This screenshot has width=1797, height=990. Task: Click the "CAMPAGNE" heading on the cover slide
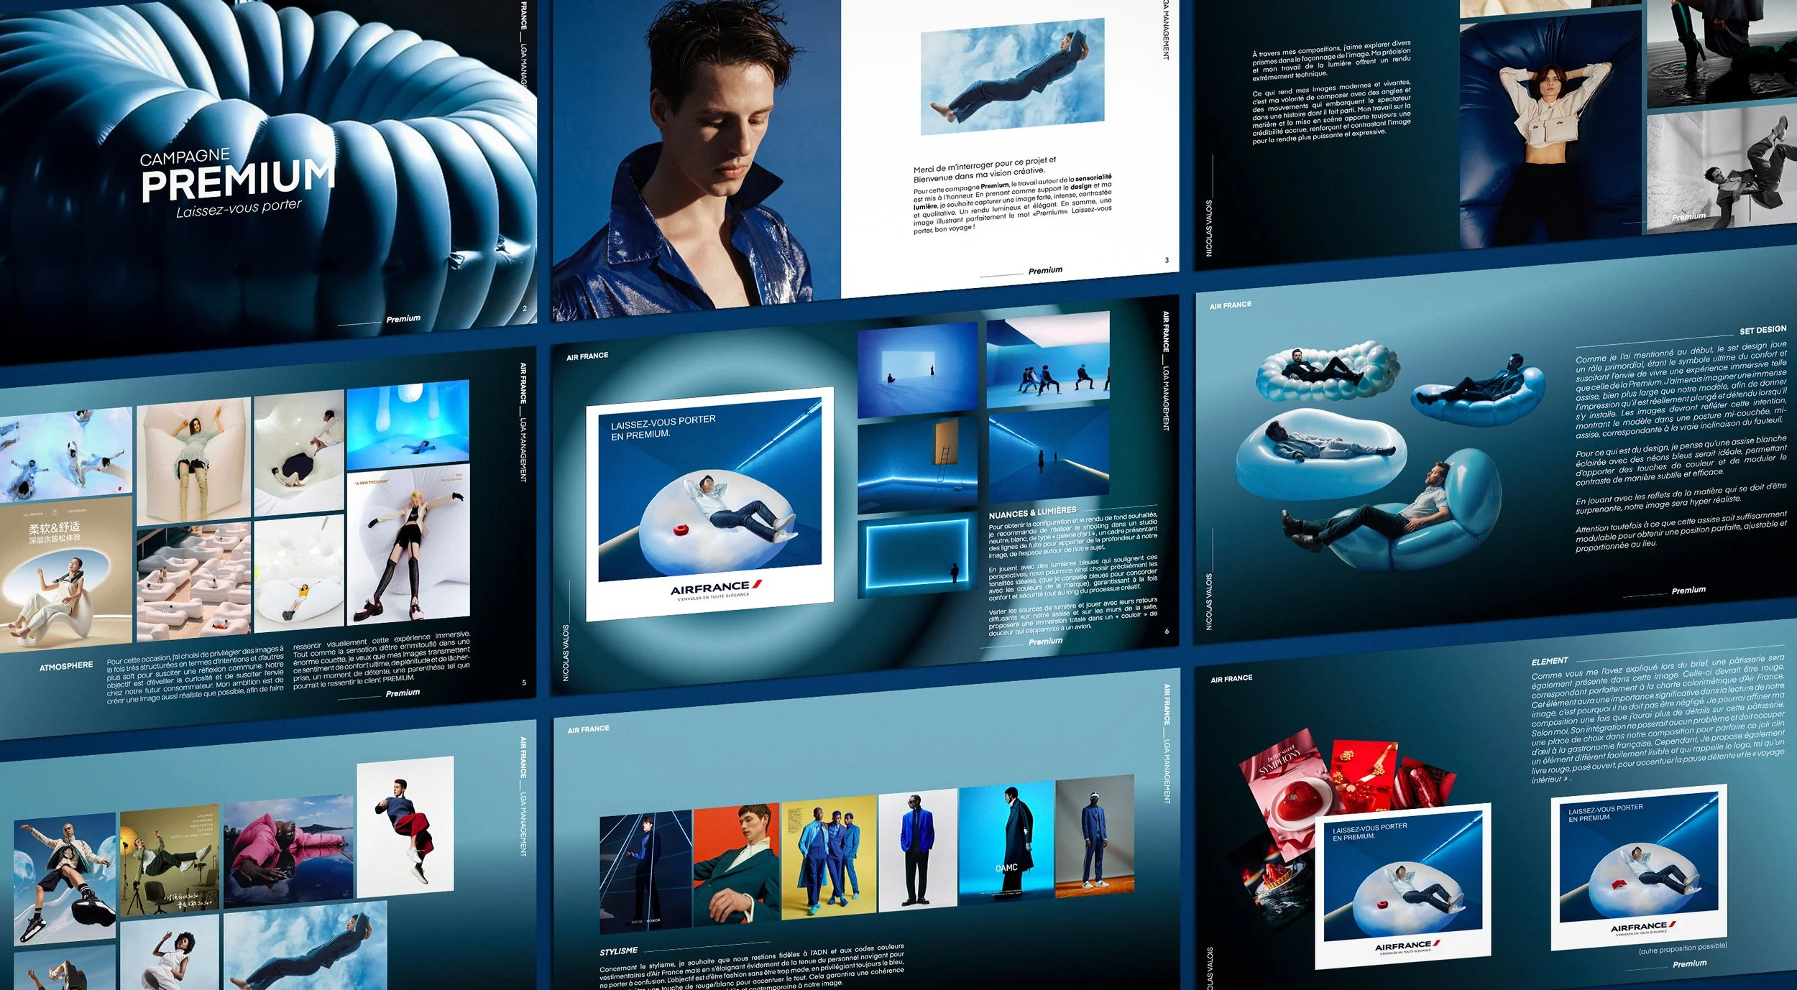(x=185, y=157)
